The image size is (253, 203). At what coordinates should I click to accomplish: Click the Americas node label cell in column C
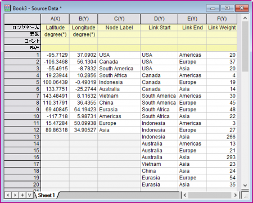click(119, 116)
